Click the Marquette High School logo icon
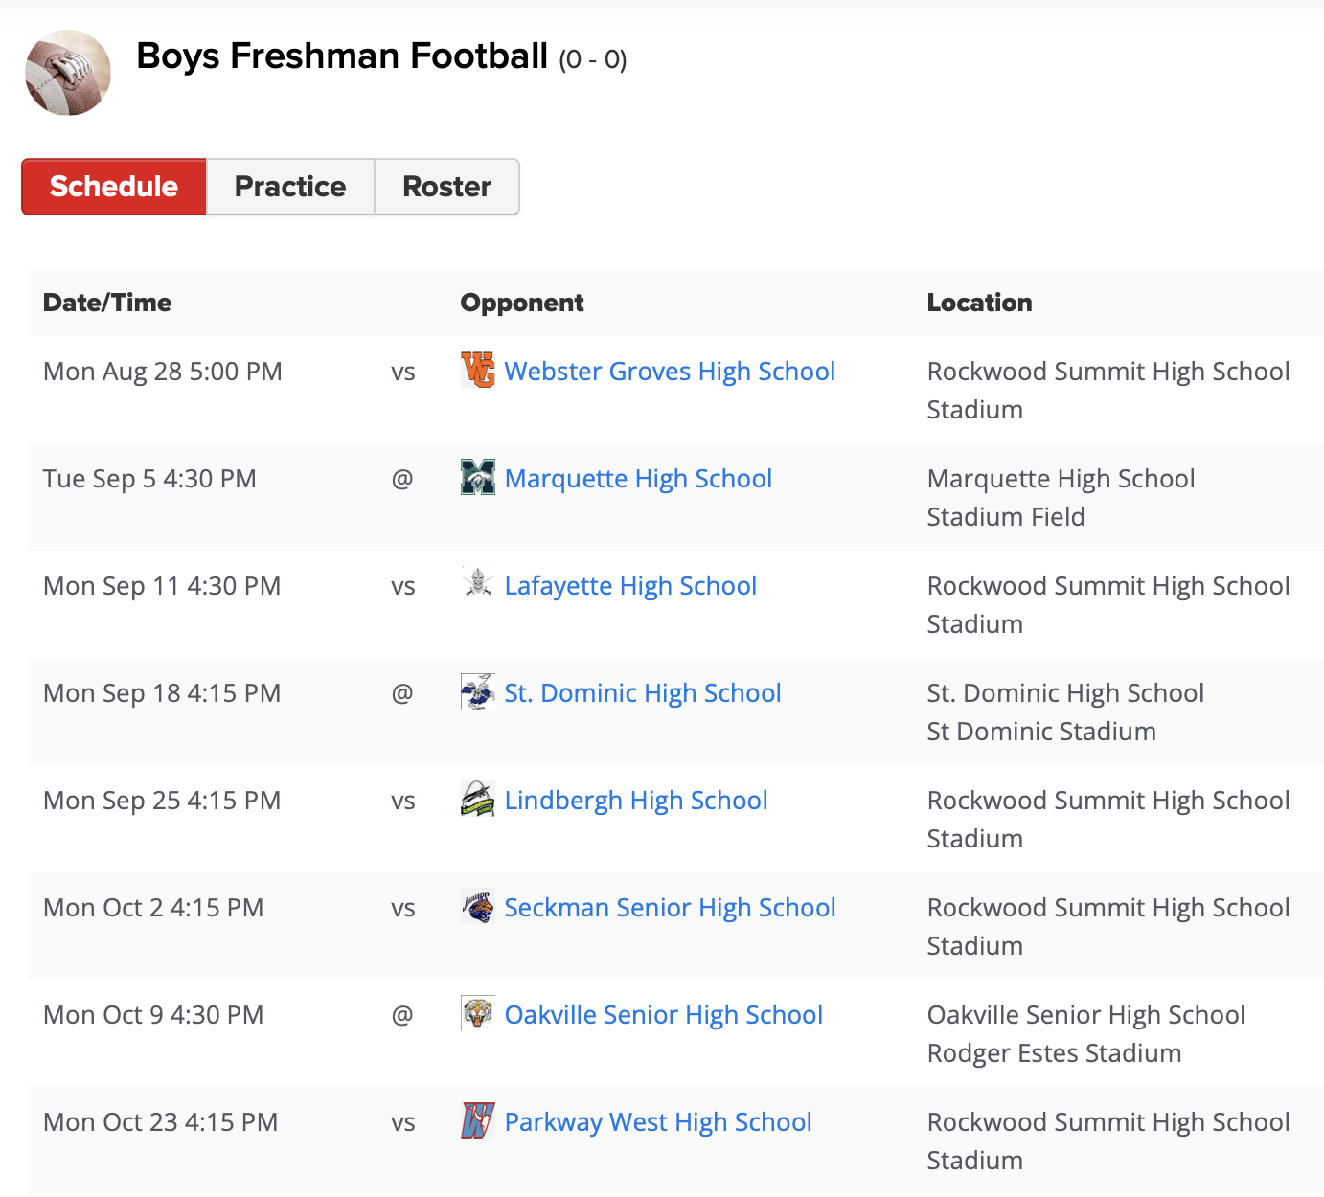The width and height of the screenshot is (1324, 1197). click(478, 477)
